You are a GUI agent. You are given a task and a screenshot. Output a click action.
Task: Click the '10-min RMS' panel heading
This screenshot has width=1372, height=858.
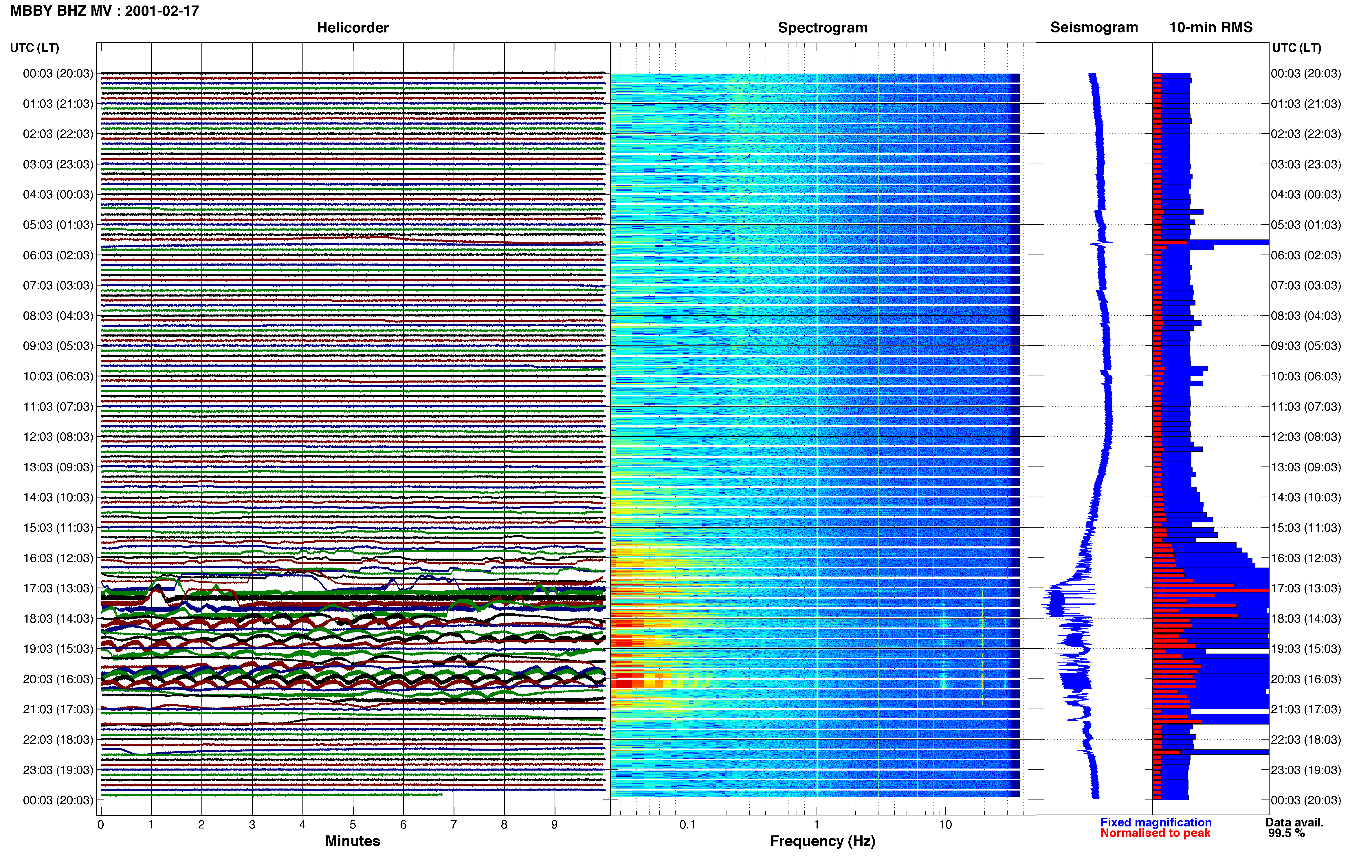[1211, 27]
